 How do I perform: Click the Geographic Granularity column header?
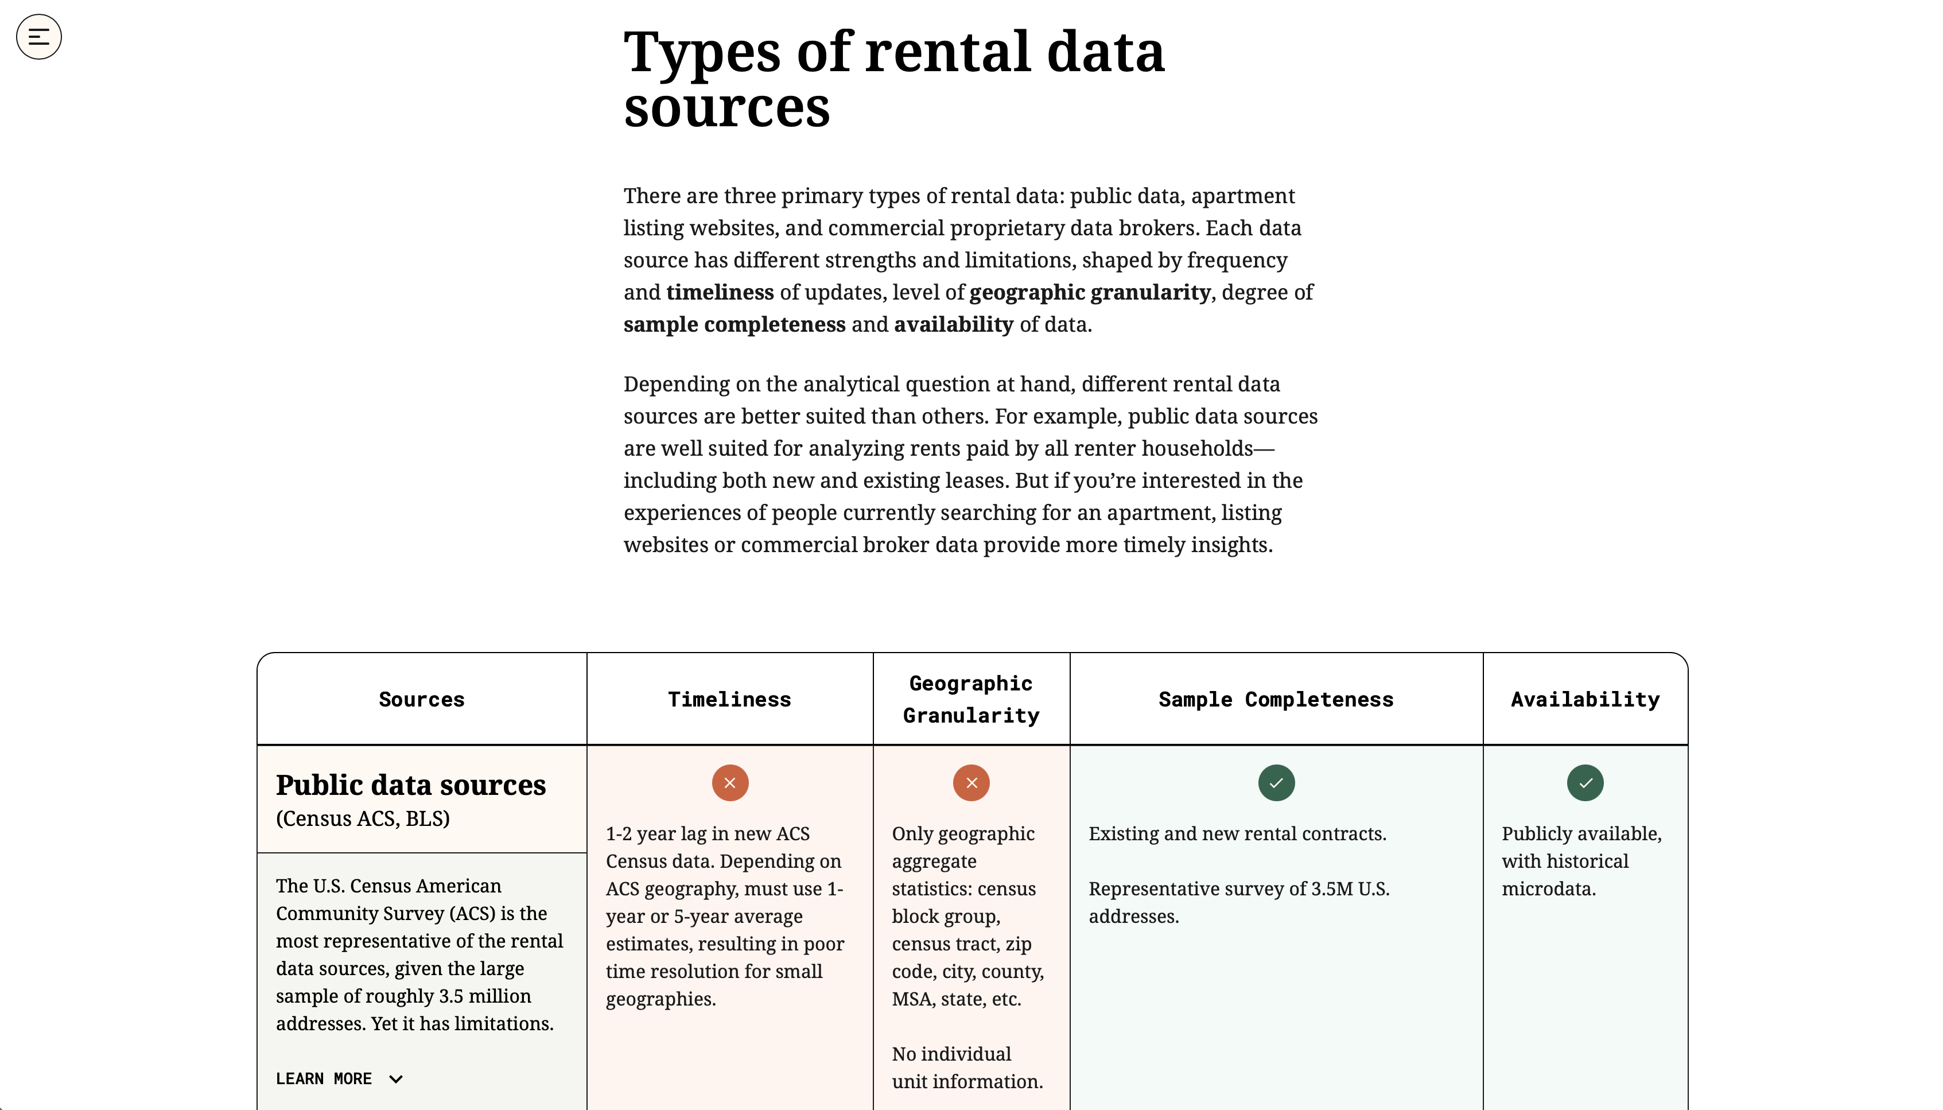971,699
